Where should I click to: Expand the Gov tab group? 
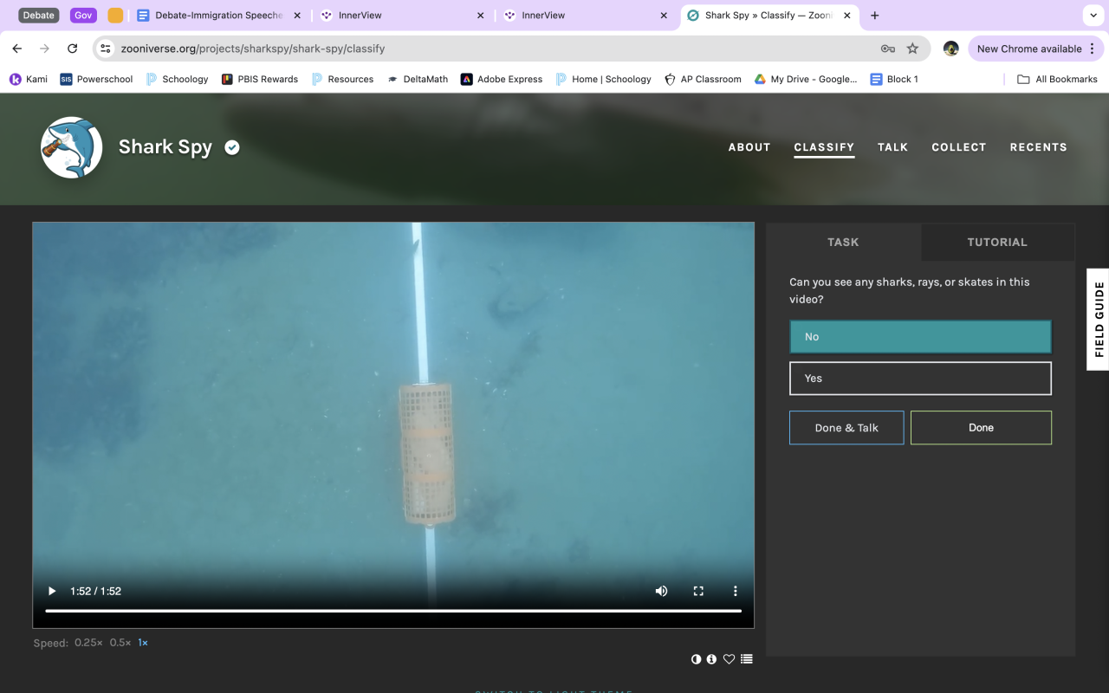tap(83, 16)
